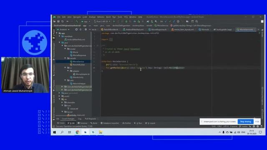Open the Navigate menu
The height and width of the screenshot is (150, 267).
click(x=77, y=17)
